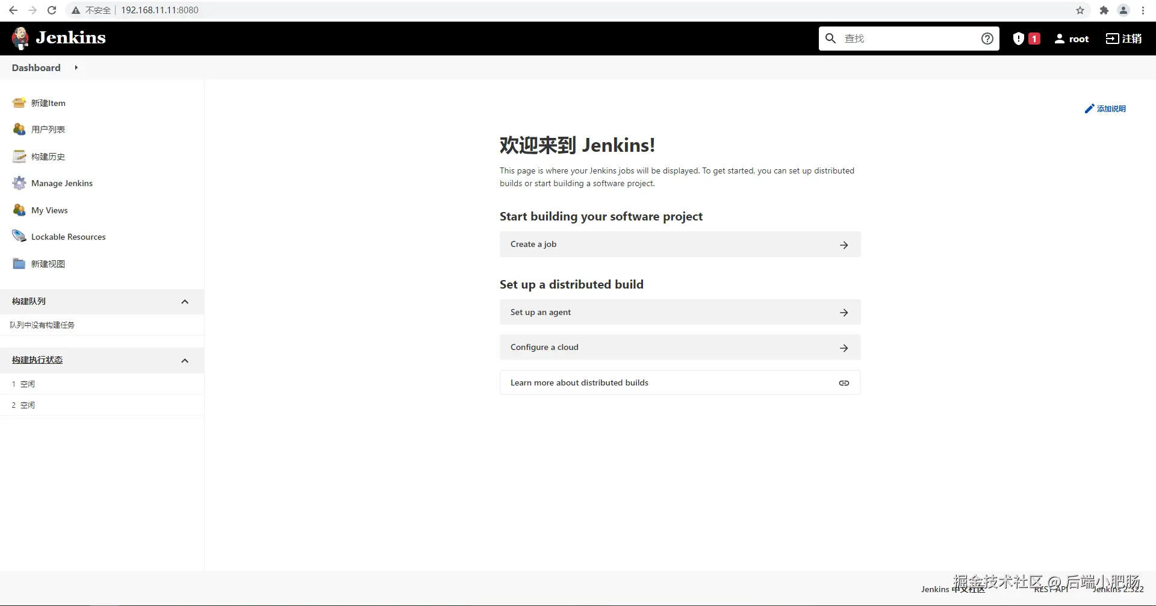The width and height of the screenshot is (1156, 606).
Task: Open the browser profile avatar icon
Action: click(1123, 10)
